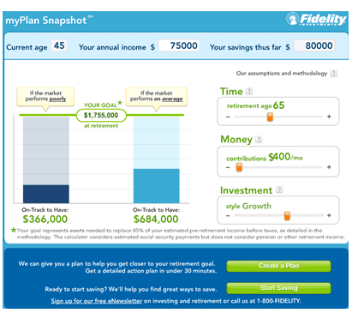Shift investment style up with plus button

point(329,215)
